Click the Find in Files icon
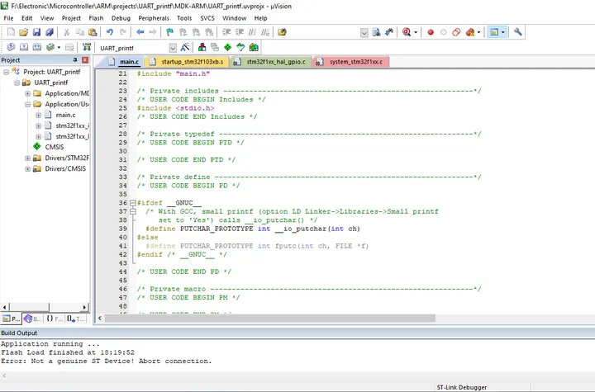595x392 pixels. (376, 32)
